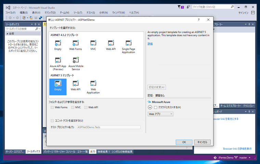Enable クラウドにホストする checkbox
This screenshot has height=164, width=260.
point(156,108)
